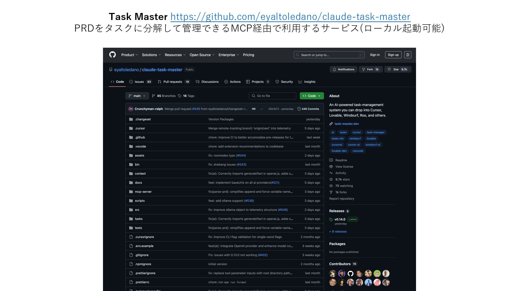The width and height of the screenshot is (519, 291).
Task: Open the main branch selector dropdown
Action: 137,96
